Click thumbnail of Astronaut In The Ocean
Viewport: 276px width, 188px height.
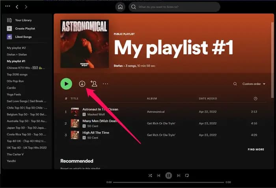click(x=75, y=112)
